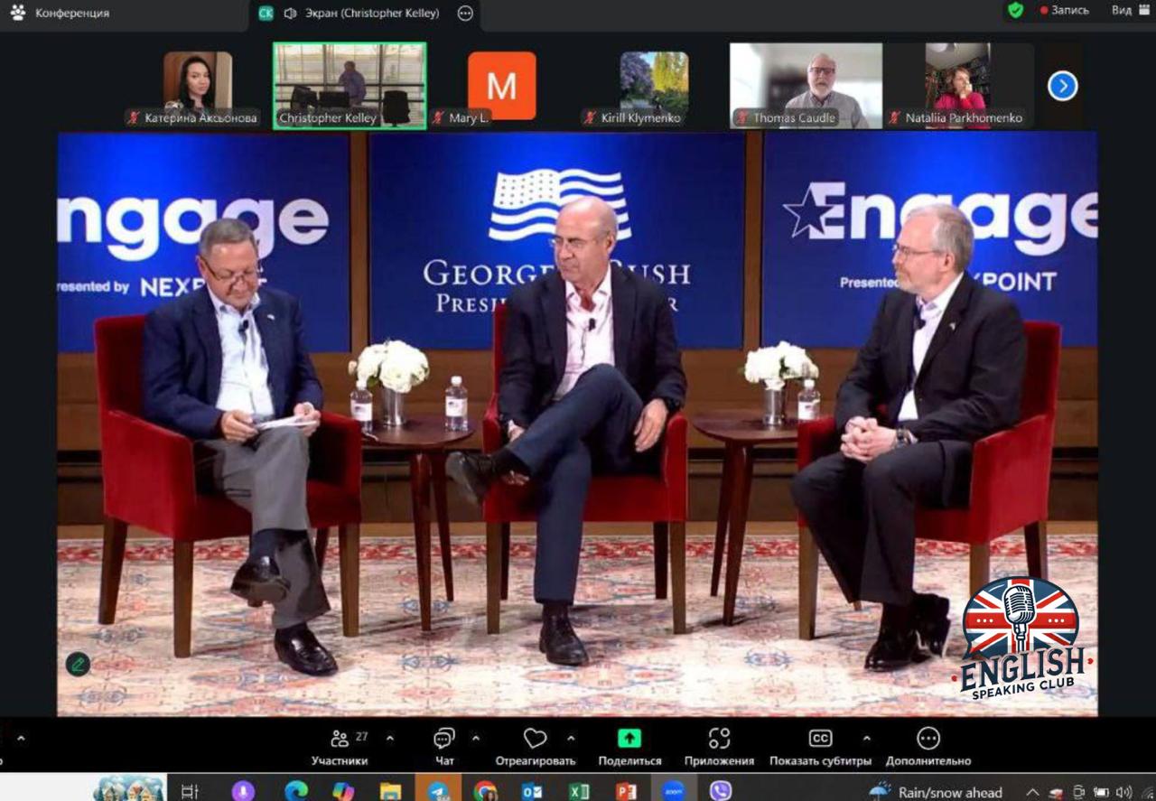
Task: Select Thomas Caudle's video thumbnail
Action: tap(806, 86)
